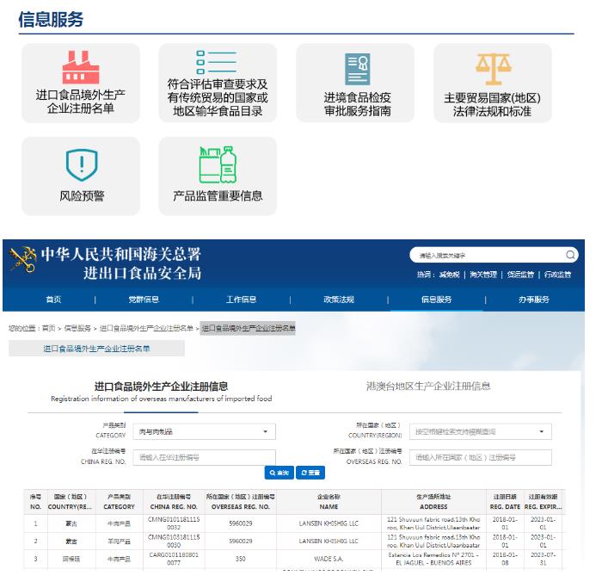Click the green grocery bottle icon

coord(218,165)
